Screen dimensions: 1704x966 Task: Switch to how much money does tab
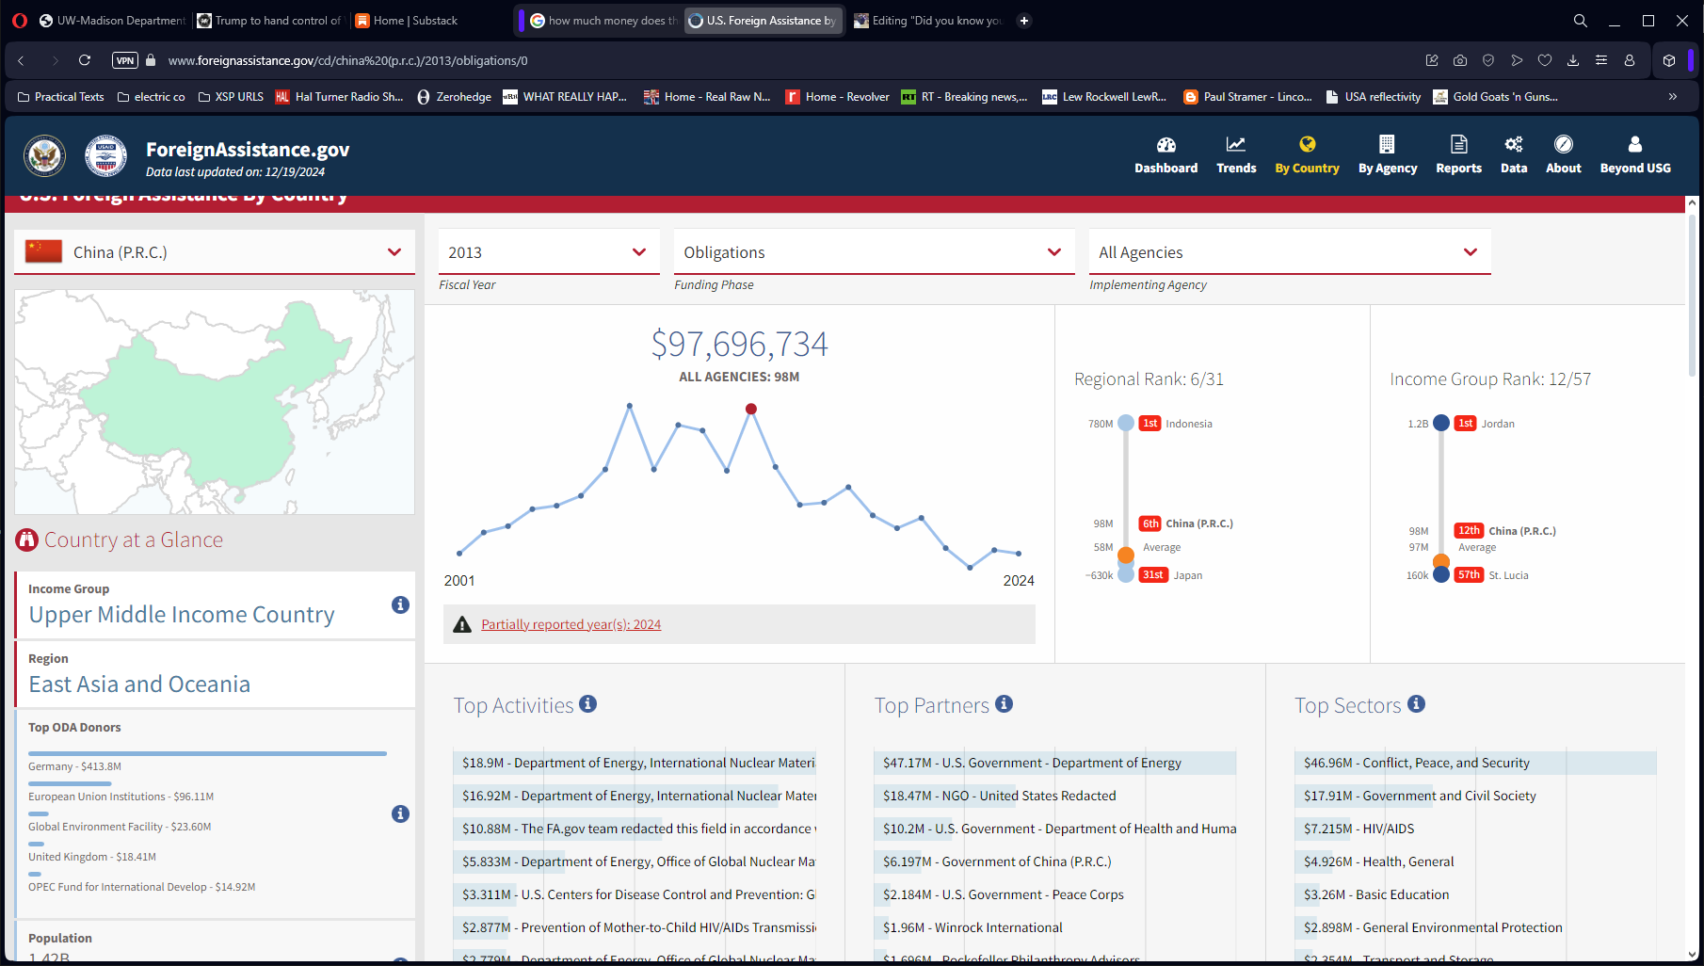[603, 21]
